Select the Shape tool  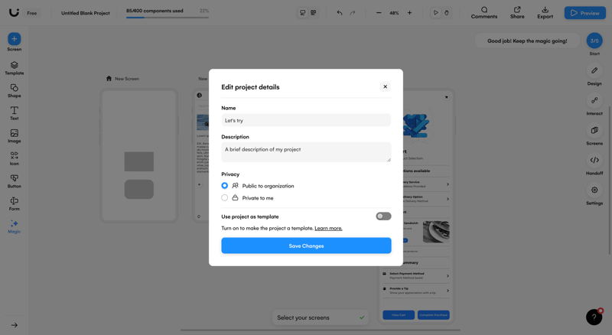(x=14, y=90)
